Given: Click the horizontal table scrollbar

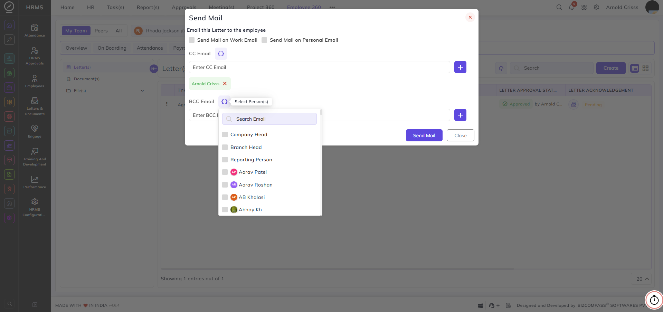Looking at the screenshot, I should click(x=337, y=268).
